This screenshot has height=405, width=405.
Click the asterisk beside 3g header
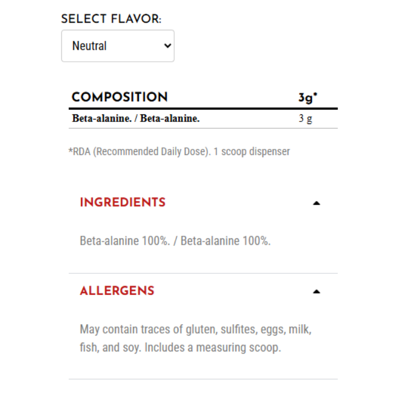(x=315, y=95)
